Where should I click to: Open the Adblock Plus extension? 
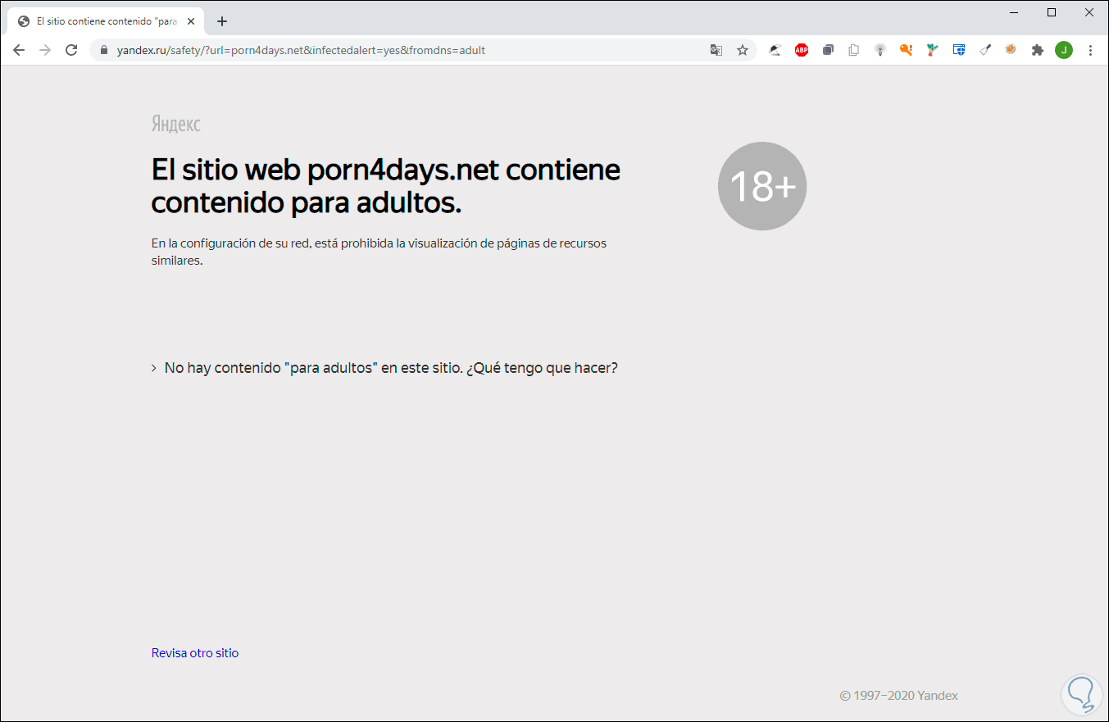coord(802,50)
